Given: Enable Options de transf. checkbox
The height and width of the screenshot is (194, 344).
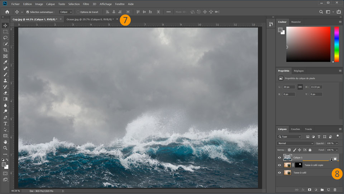Looking at the screenshot, I should point(78,12).
